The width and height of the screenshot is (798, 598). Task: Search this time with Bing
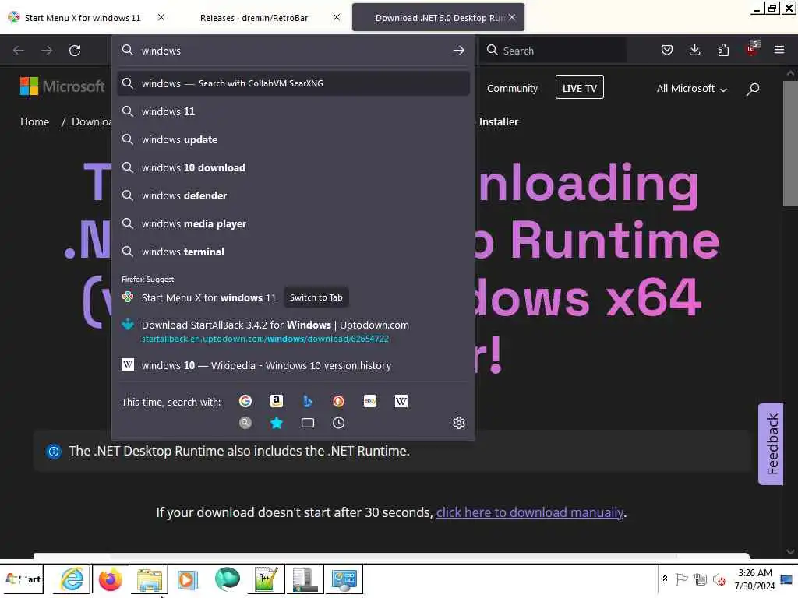(x=307, y=401)
